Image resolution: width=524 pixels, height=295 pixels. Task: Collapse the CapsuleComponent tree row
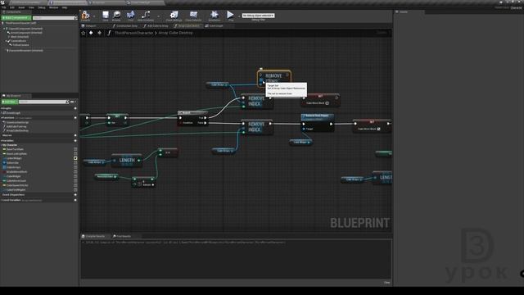(4, 29)
